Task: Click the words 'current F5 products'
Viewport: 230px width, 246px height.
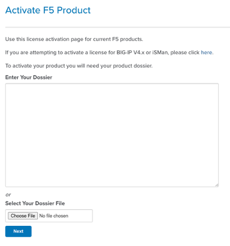Action: (118, 39)
